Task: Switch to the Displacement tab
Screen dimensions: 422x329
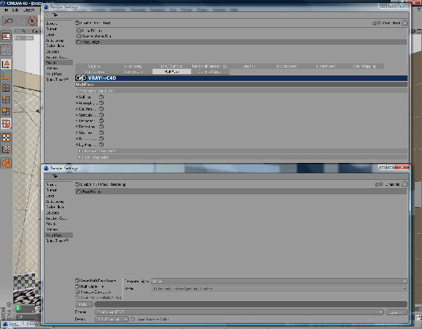Action: 287,66
